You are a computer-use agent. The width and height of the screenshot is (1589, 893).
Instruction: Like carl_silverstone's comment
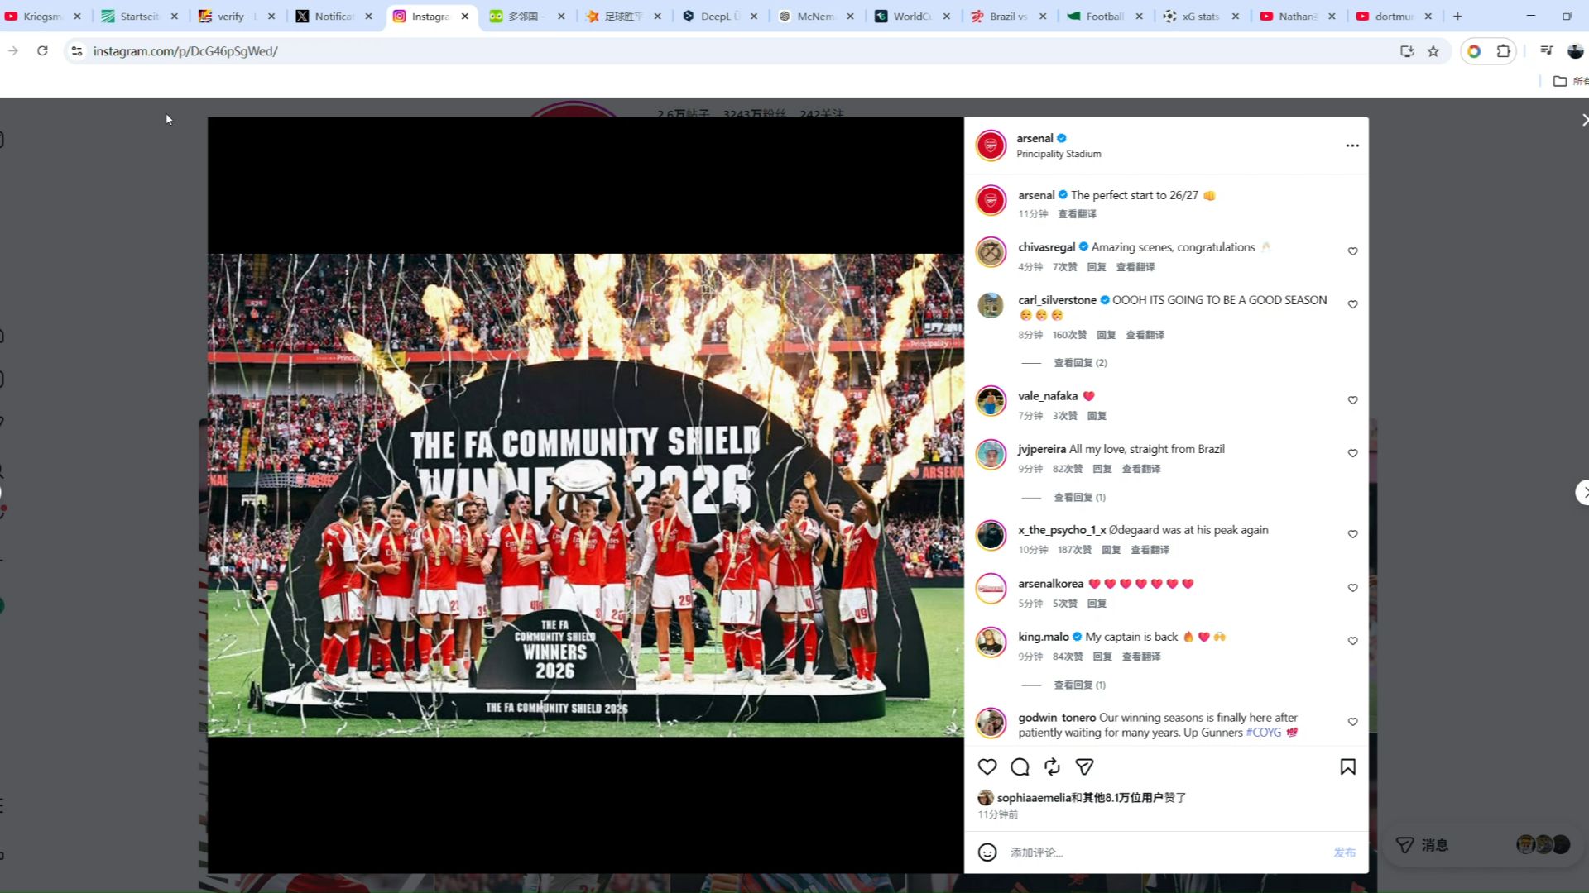pyautogui.click(x=1353, y=304)
